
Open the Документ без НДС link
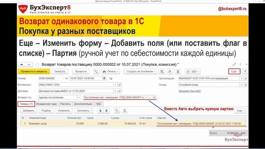click(190, 91)
